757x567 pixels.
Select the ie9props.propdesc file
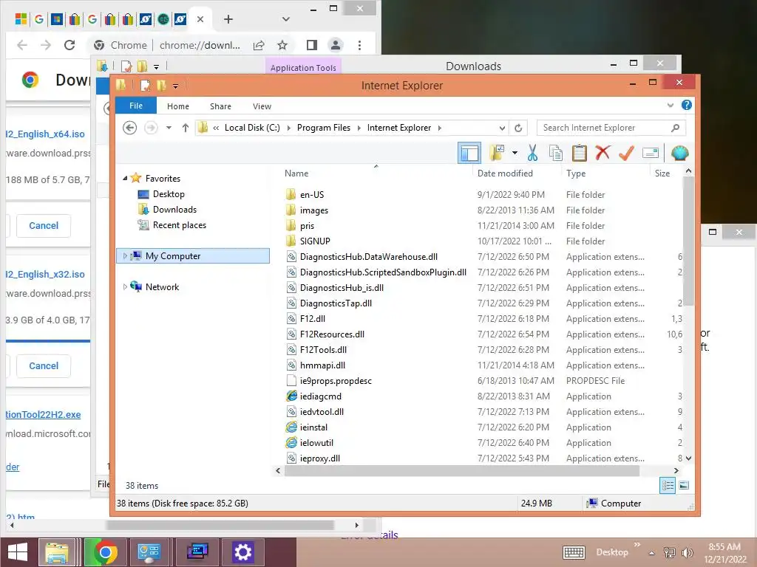tap(336, 381)
